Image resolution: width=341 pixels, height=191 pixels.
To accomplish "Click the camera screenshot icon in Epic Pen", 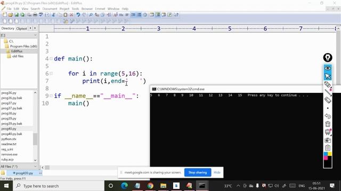I will (x=328, y=140).
